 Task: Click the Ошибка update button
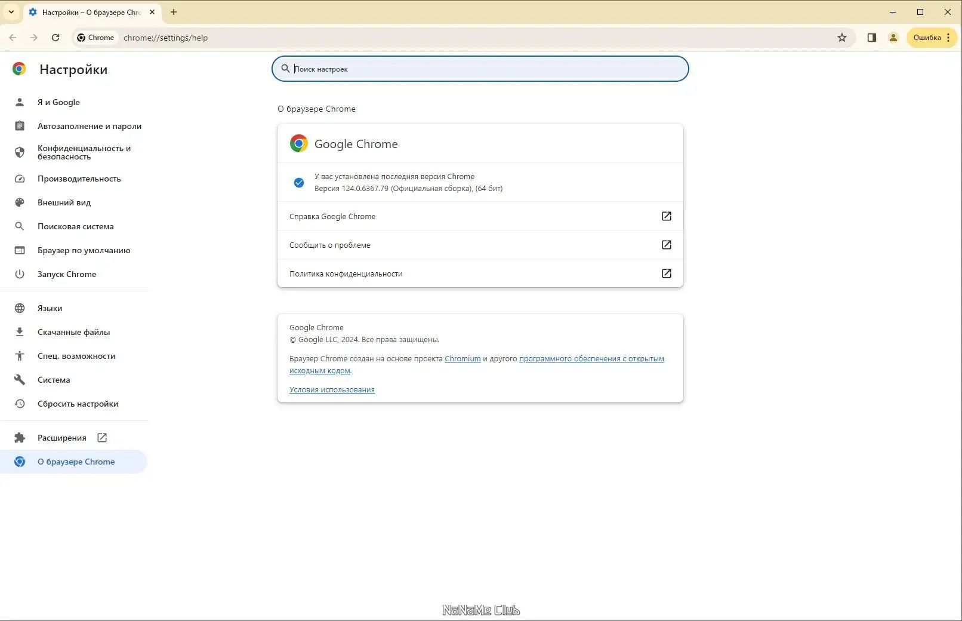[x=926, y=37]
